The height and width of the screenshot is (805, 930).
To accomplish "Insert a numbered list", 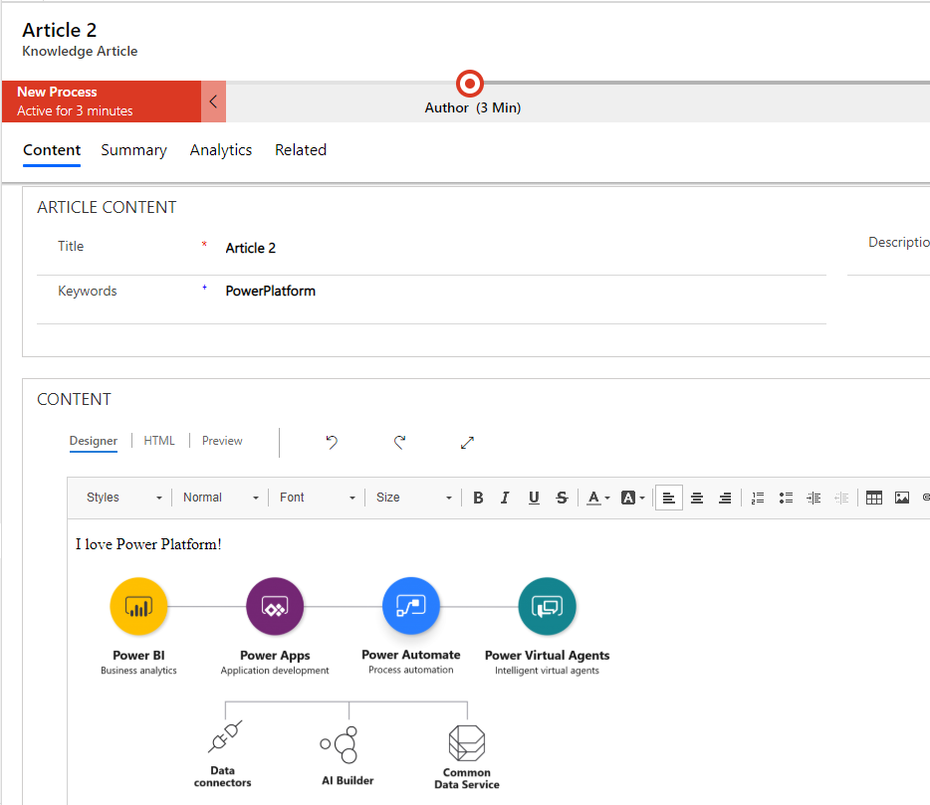I will pos(758,498).
